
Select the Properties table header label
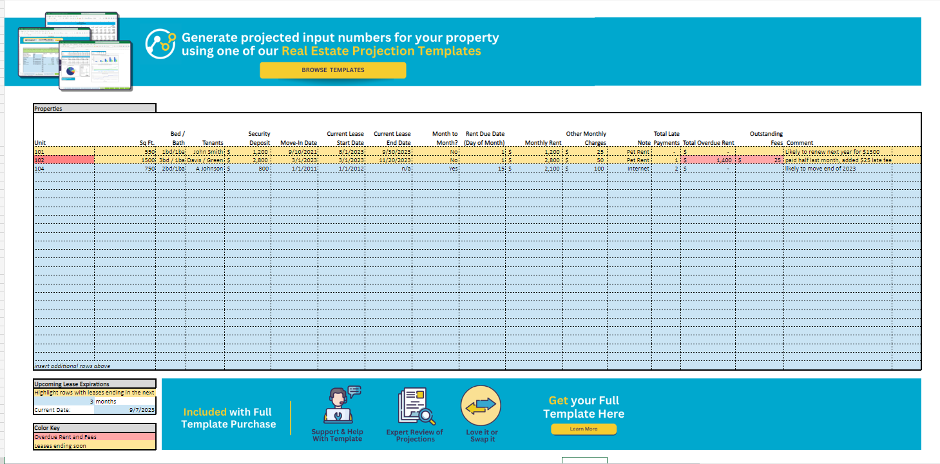point(49,107)
